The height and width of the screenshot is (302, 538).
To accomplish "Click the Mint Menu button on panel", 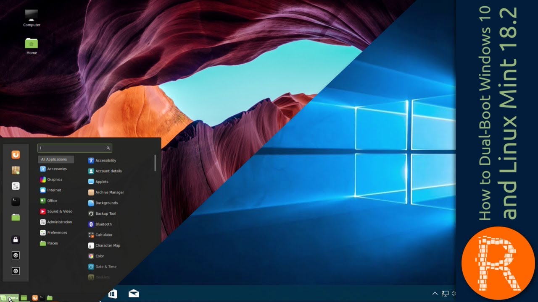I will (x=9, y=298).
